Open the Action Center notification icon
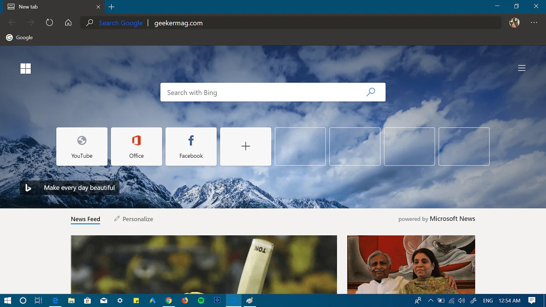Viewport: 546px width, 307px height. pyautogui.click(x=531, y=300)
